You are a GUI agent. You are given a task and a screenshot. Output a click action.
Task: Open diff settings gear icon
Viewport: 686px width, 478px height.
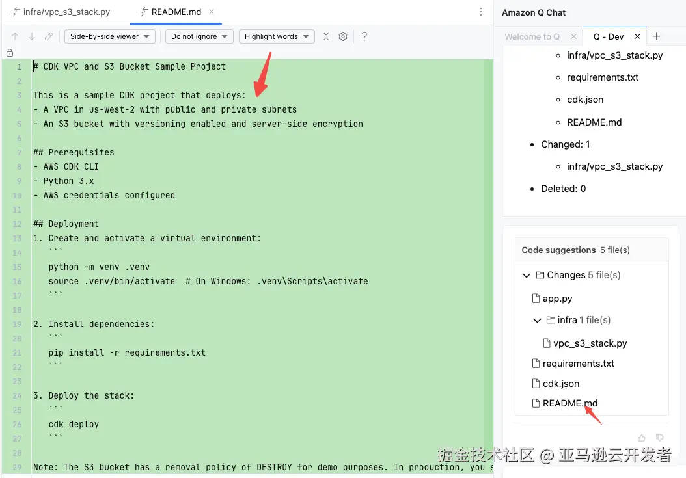[x=343, y=36]
